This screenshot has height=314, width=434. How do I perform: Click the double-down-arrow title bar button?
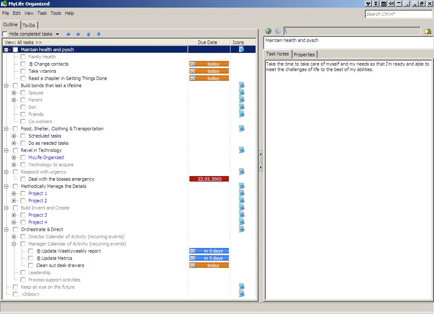[x=376, y=3]
